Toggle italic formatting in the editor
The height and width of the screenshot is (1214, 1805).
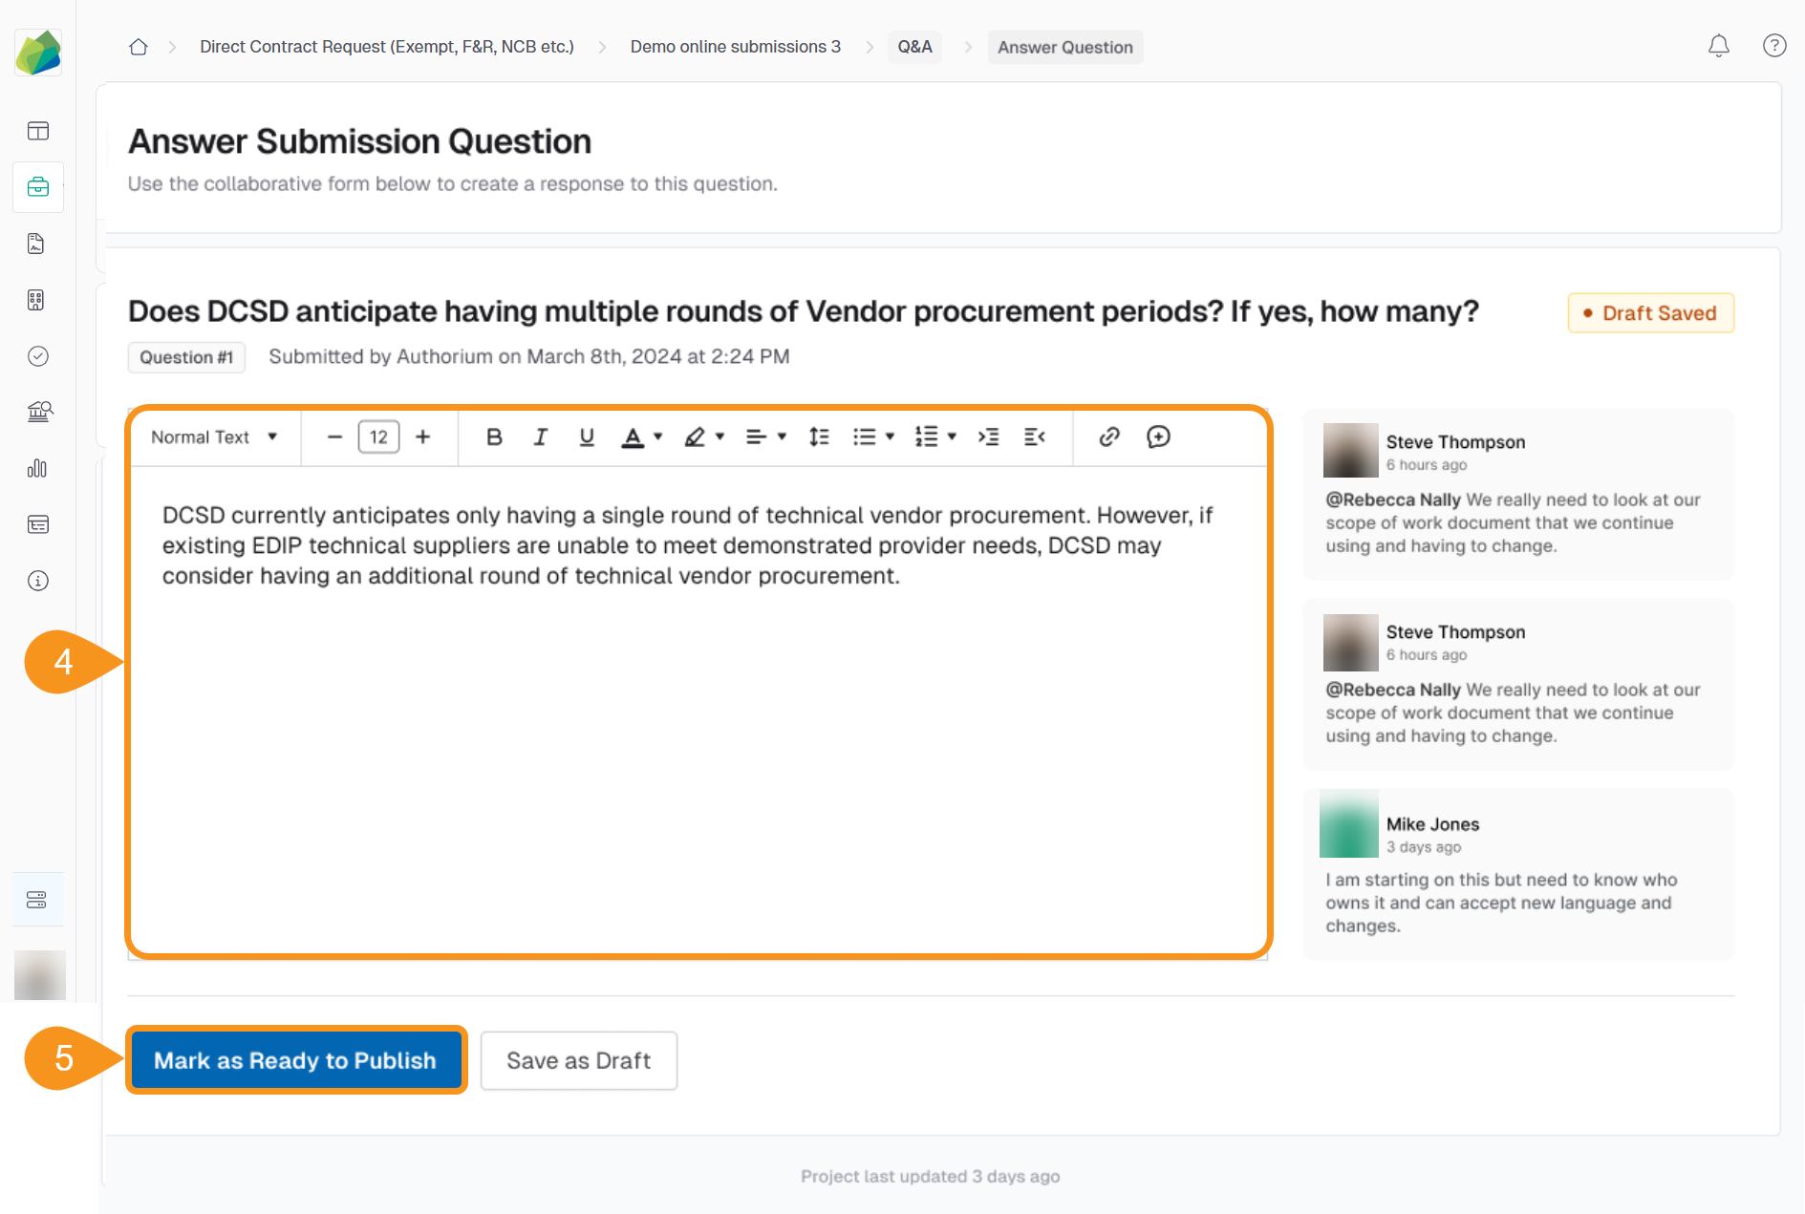(x=540, y=437)
